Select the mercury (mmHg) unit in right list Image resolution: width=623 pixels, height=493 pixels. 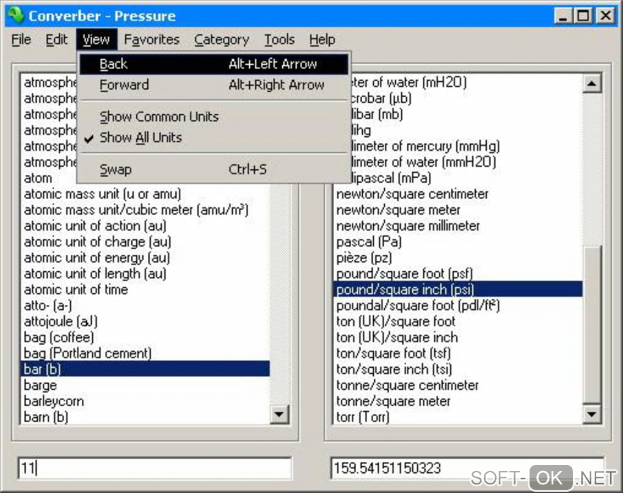[467, 146]
